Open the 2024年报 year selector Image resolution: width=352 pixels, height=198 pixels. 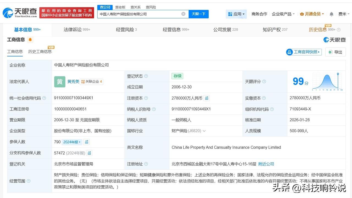72,142
